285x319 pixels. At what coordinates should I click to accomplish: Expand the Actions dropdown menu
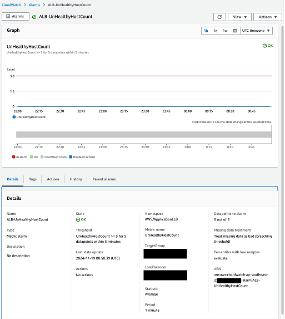tap(268, 17)
